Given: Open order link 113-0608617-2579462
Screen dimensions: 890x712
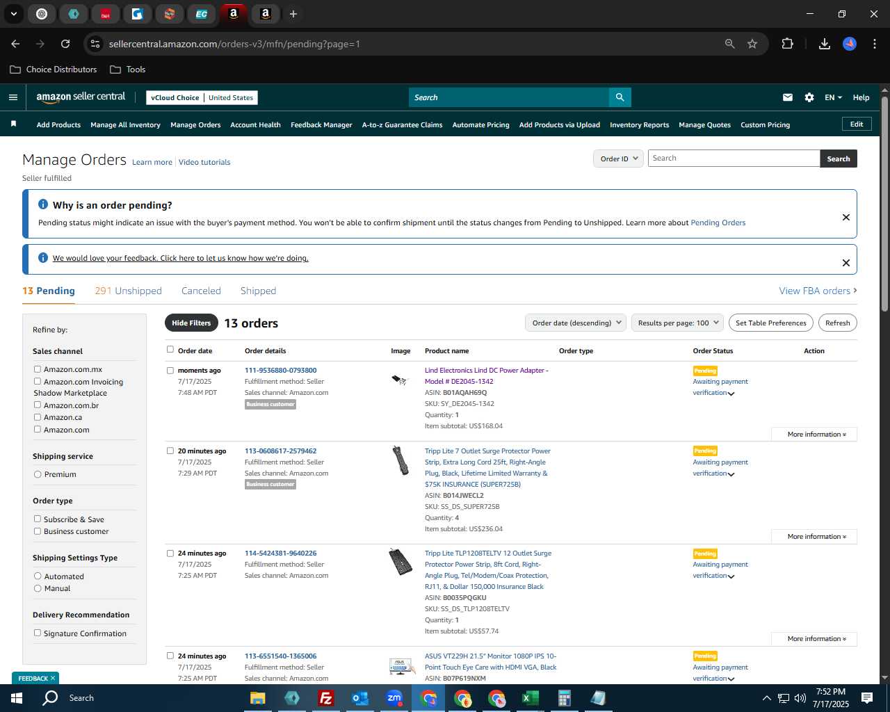Looking at the screenshot, I should [x=280, y=451].
